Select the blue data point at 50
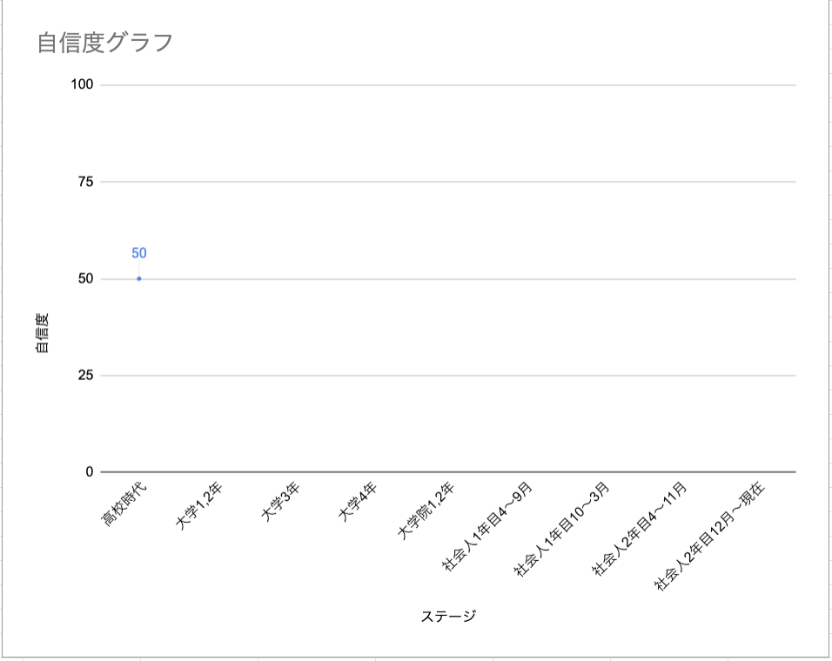Image resolution: width=832 pixels, height=661 pixels. click(139, 279)
